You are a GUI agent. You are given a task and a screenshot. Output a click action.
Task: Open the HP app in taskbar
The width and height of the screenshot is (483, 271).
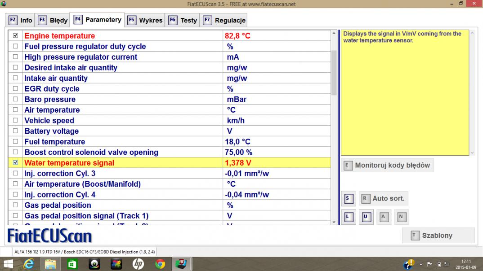click(x=138, y=264)
